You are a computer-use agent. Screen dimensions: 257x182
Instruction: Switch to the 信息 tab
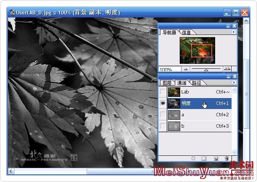point(187,32)
